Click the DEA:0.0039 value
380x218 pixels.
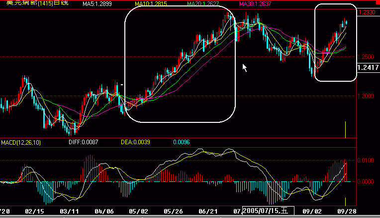[135, 142]
